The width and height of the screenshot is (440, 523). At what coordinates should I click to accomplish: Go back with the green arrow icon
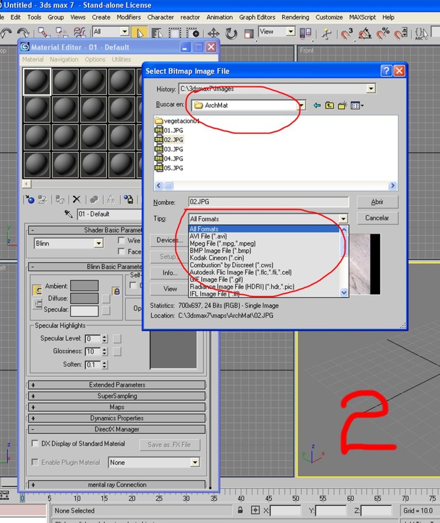tap(317, 105)
